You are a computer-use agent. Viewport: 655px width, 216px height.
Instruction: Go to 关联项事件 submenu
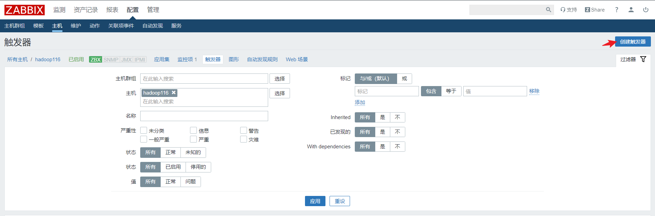pos(121,26)
